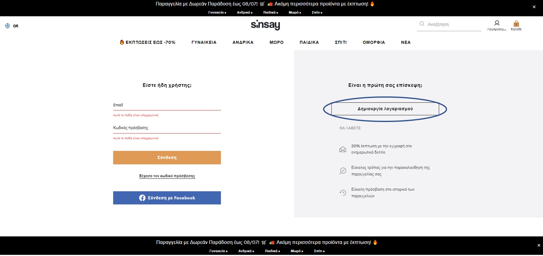Close the bottom promo banner

click(x=539, y=245)
